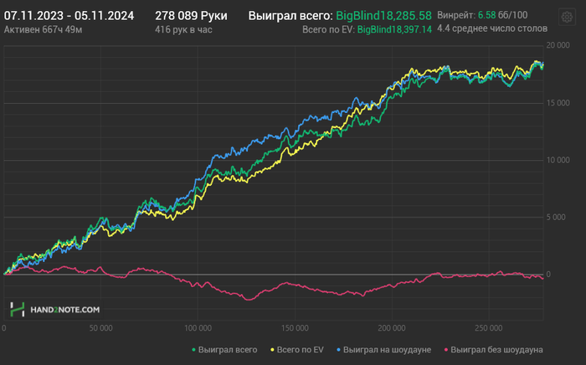Click the 'Выиграл всего:' header label

tap(290, 16)
